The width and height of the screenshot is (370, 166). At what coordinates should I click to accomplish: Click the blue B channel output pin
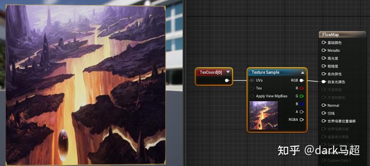[x=301, y=104]
